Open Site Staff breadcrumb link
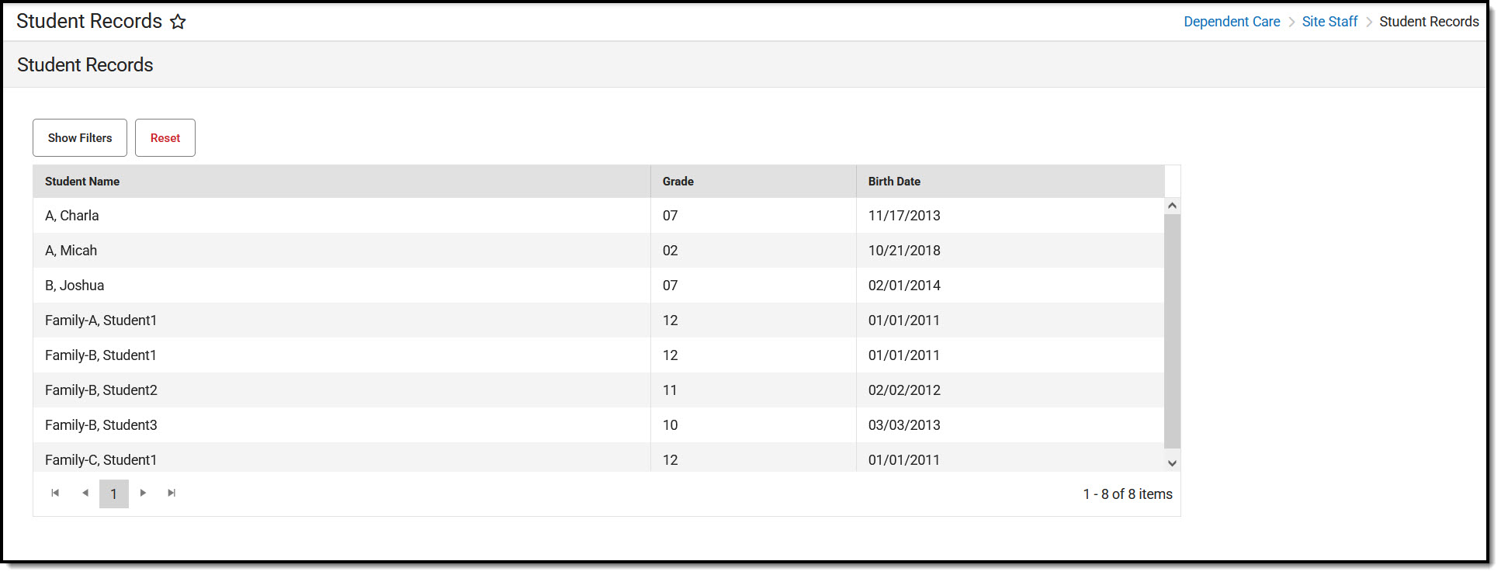 (x=1329, y=22)
